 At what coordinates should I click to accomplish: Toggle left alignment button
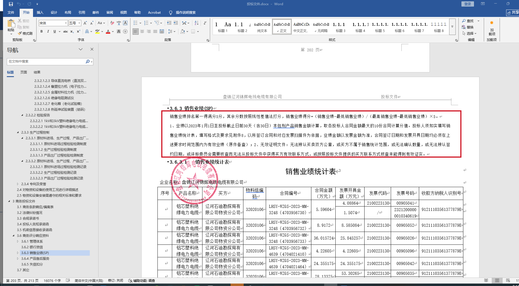tap(136, 32)
